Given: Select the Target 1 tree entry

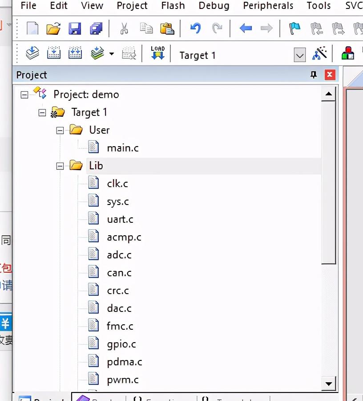Looking at the screenshot, I should point(89,112).
